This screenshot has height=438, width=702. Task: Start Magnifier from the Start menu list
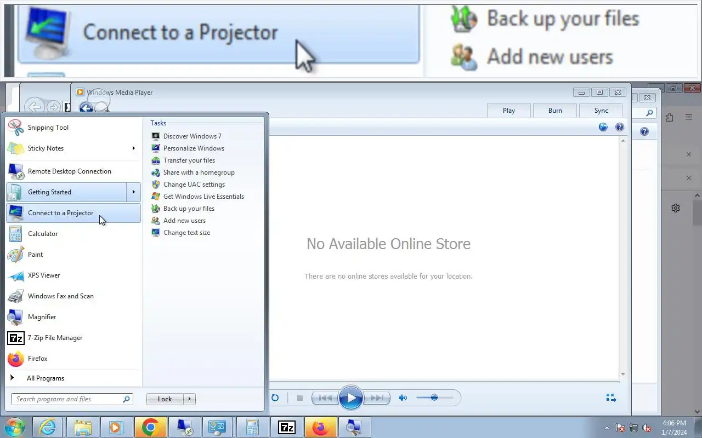(x=73, y=317)
